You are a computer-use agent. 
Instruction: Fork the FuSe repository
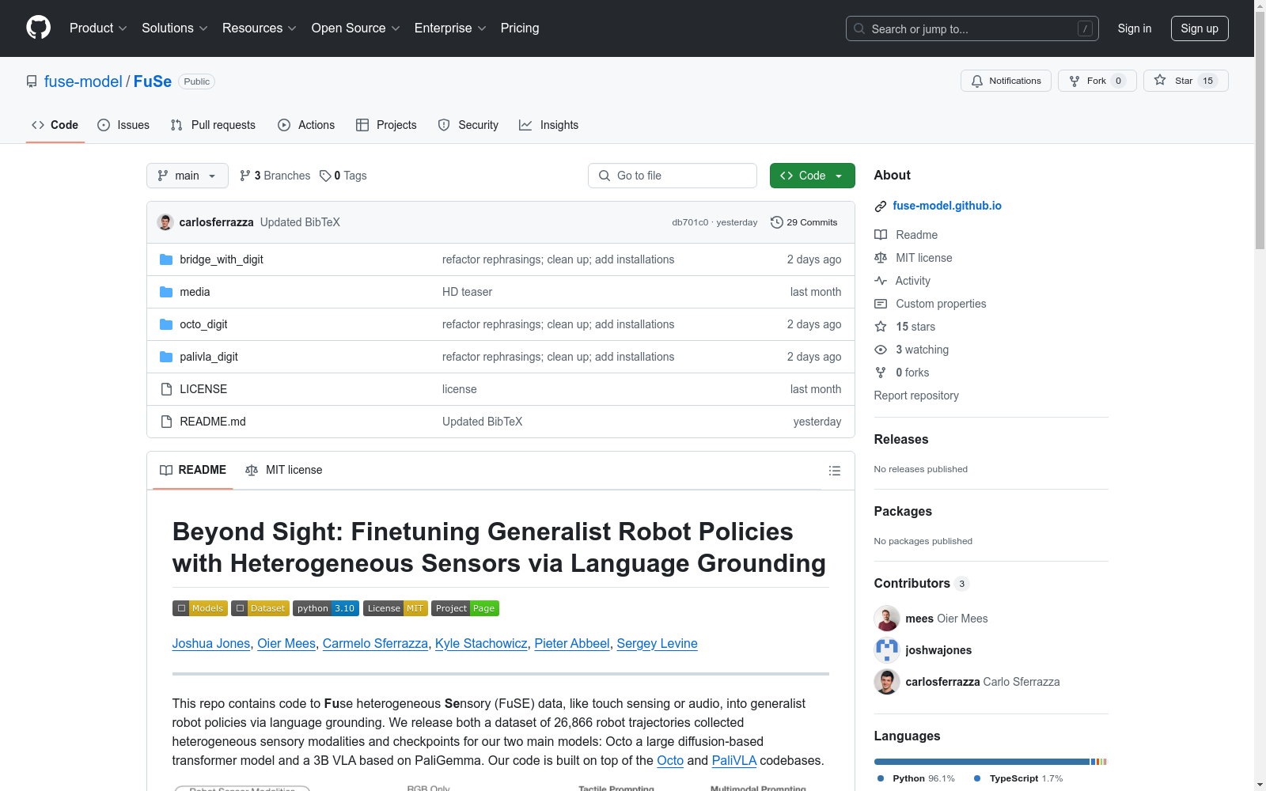1097,81
